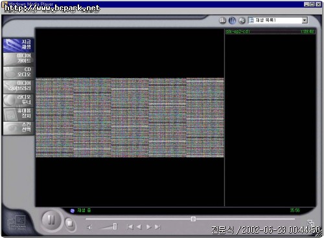Maximize the Windows Media Player window

[x=312, y=4]
